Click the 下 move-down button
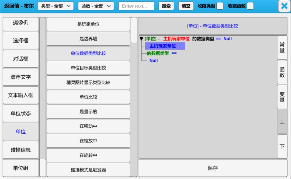 click(x=282, y=147)
